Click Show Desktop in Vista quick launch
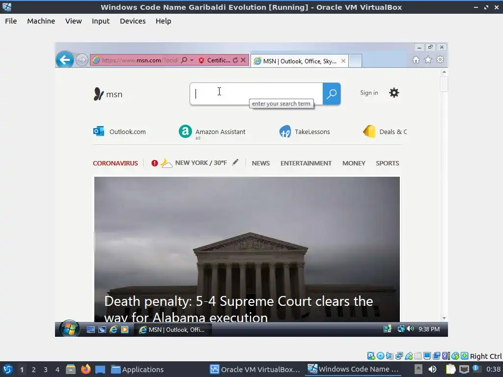Image resolution: width=503 pixels, height=377 pixels. [x=91, y=329]
